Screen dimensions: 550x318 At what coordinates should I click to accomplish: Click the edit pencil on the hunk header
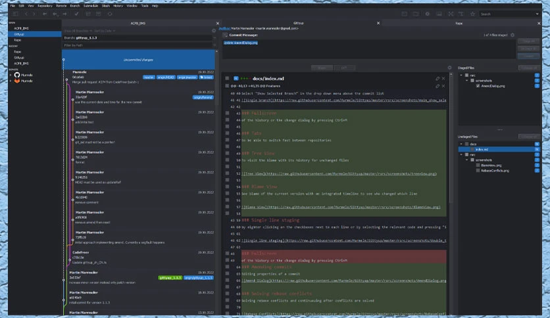point(438,86)
